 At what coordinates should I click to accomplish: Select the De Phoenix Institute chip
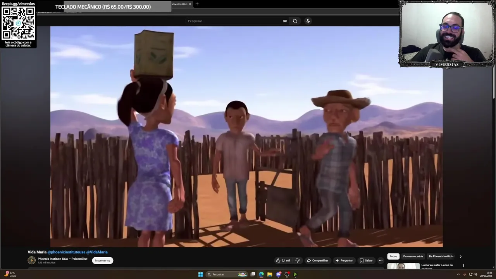(x=441, y=256)
